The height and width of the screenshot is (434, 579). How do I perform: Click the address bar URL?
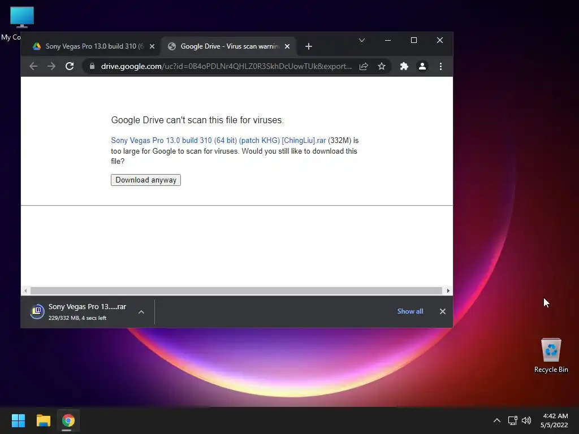point(226,67)
